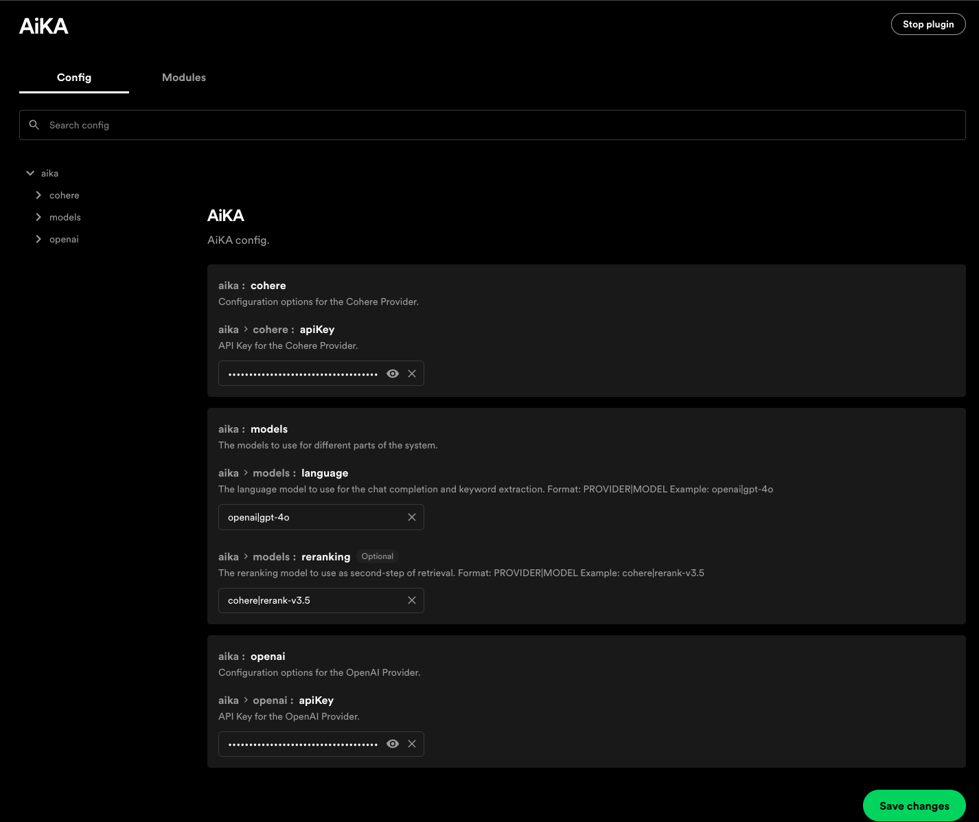Click the AiKA logo title
This screenshot has width=979, height=822.
44,26
